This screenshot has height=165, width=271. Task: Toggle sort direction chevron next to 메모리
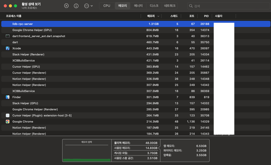coord(158,16)
